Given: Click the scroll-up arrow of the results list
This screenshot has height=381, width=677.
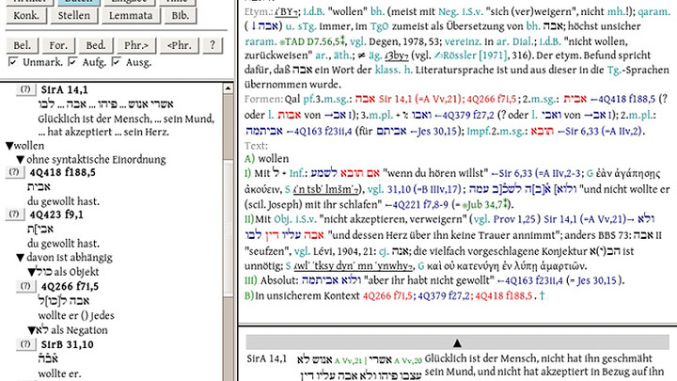Looking at the screenshot, I should pyautogui.click(x=228, y=88).
